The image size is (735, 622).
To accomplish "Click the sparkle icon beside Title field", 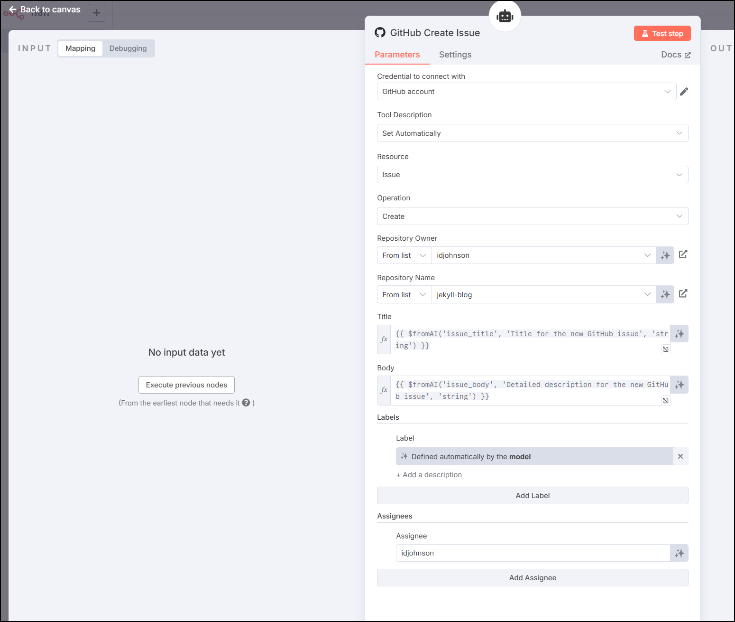I will pyautogui.click(x=680, y=334).
